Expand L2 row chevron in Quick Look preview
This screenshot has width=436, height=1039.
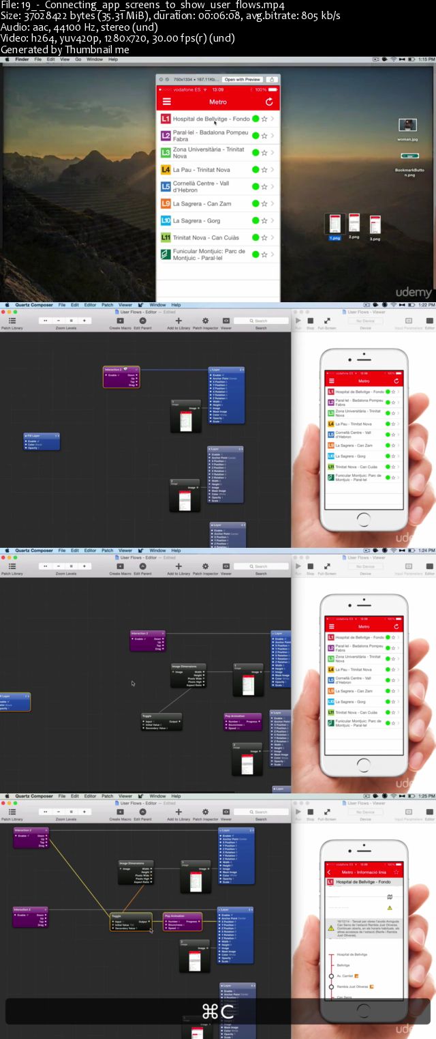click(x=273, y=136)
